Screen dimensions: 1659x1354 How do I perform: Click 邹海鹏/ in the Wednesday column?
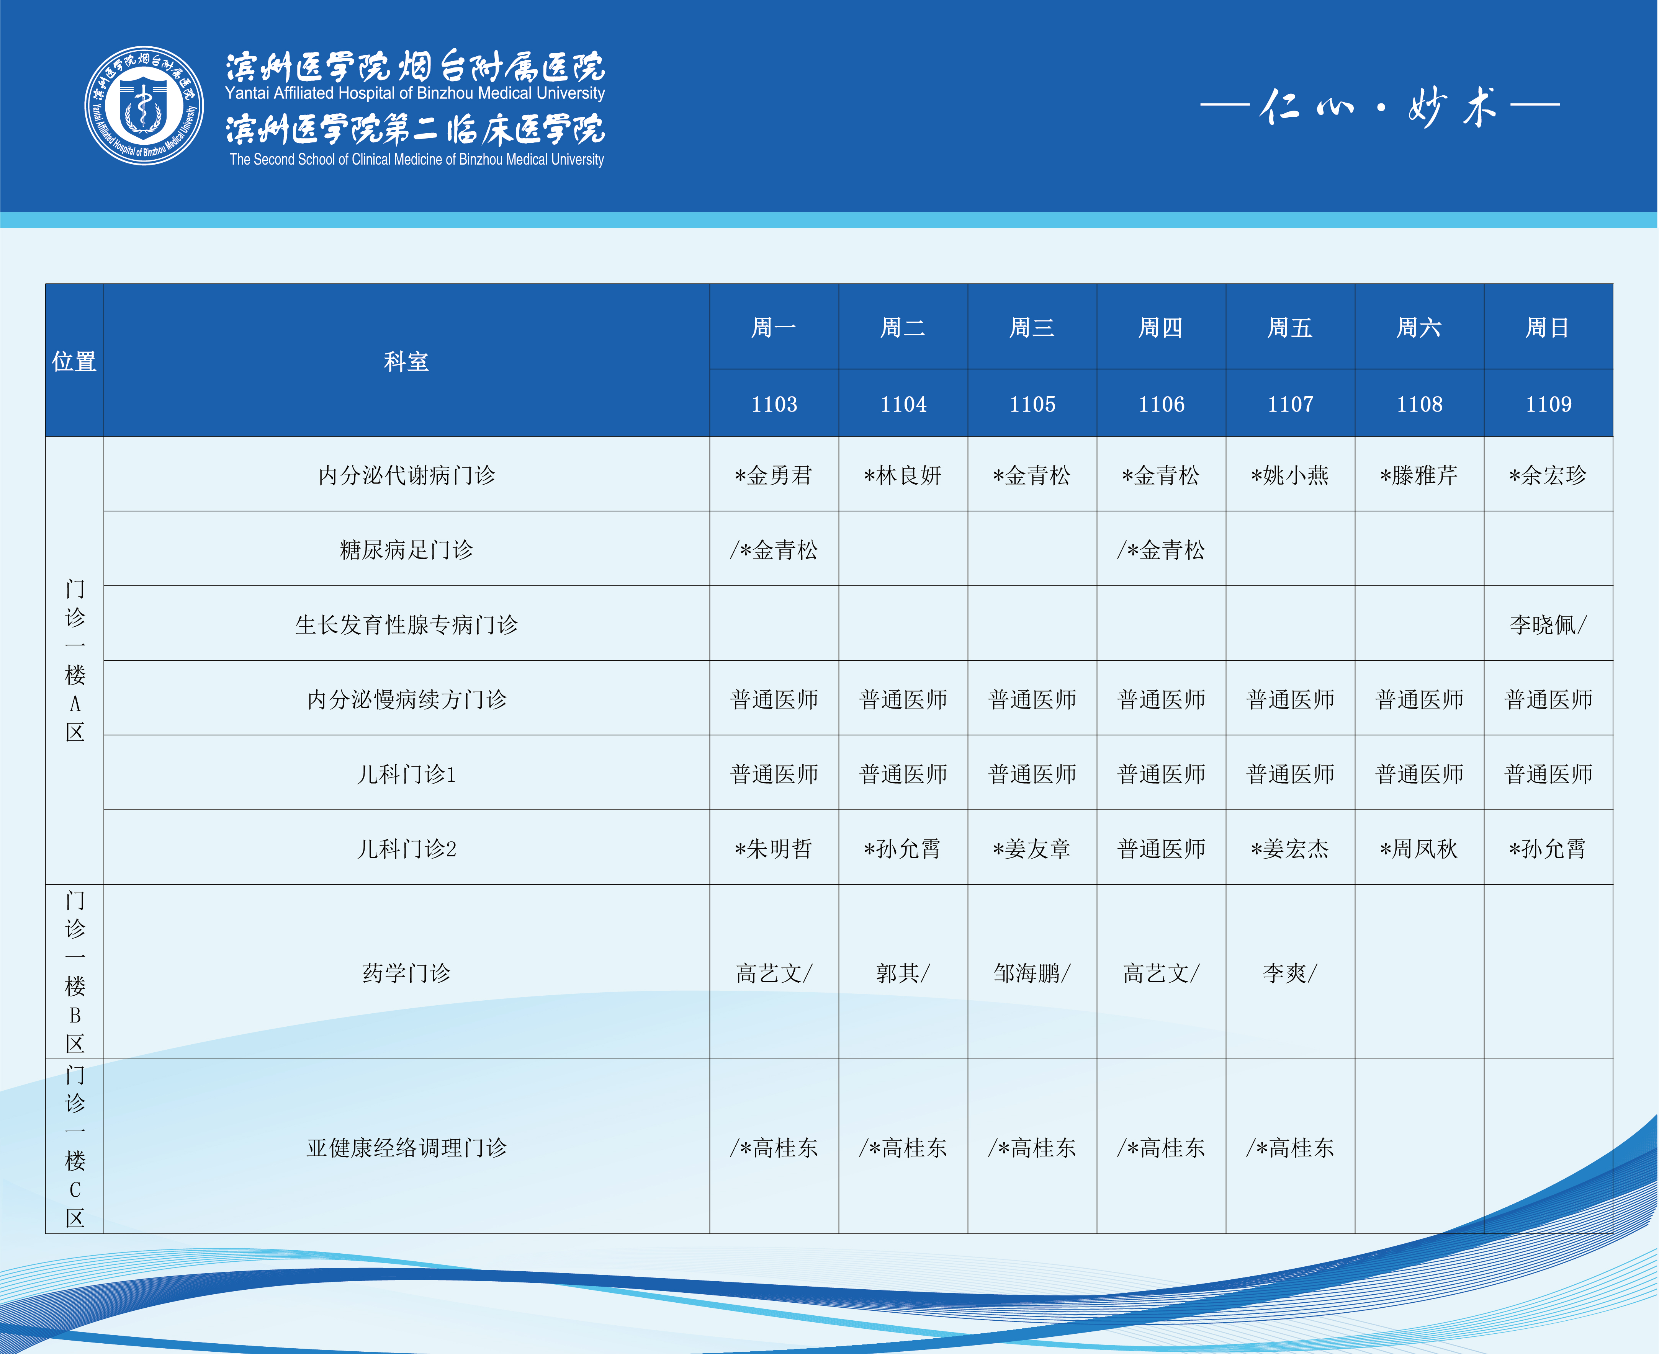tap(1032, 973)
